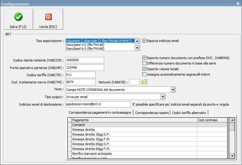Select Bonifico bancario anticipato row

147,154
